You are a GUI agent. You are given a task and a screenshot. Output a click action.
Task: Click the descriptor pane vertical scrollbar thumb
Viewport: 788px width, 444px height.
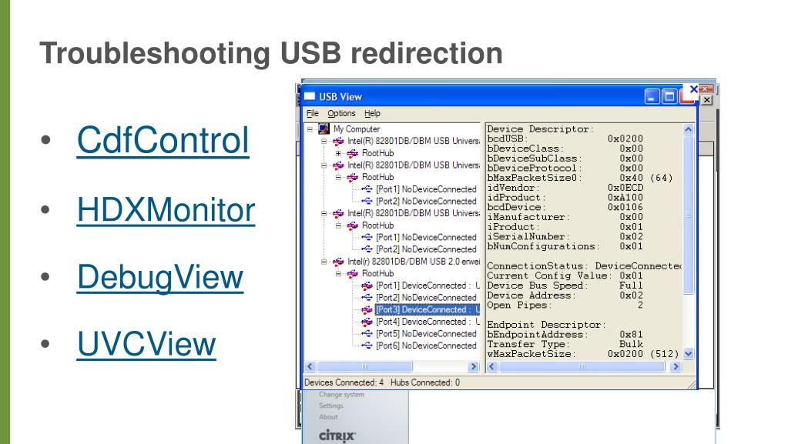tap(689, 215)
